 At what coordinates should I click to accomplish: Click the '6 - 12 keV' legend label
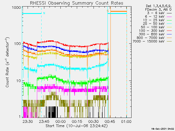(155, 17)
